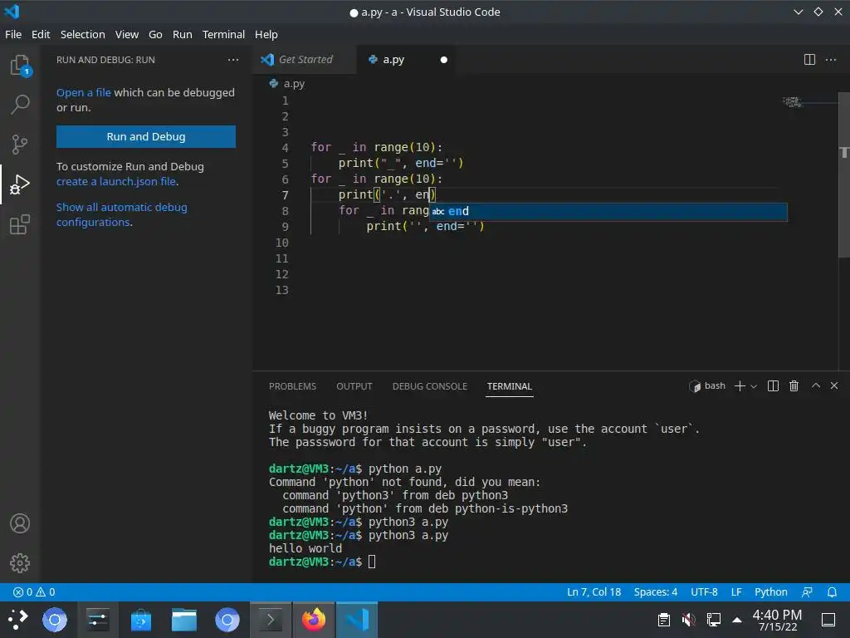Open the application launcher on taskbar
The height and width of the screenshot is (638, 850).
(x=18, y=620)
